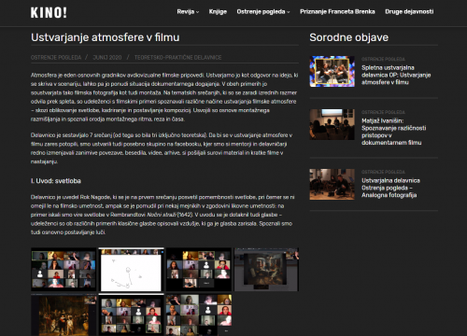The width and height of the screenshot is (467, 336).
Task: Open the Druge dejavnosti menu item
Action: pyautogui.click(x=409, y=12)
